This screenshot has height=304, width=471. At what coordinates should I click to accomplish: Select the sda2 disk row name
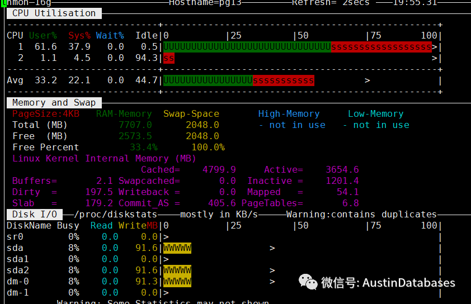coord(18,270)
